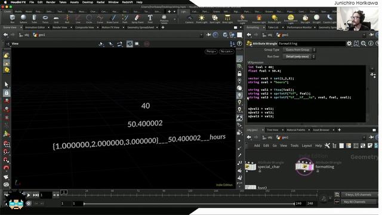The width and height of the screenshot is (382, 215).
Task: Open the Apple menu
Action: tap(5, 2)
